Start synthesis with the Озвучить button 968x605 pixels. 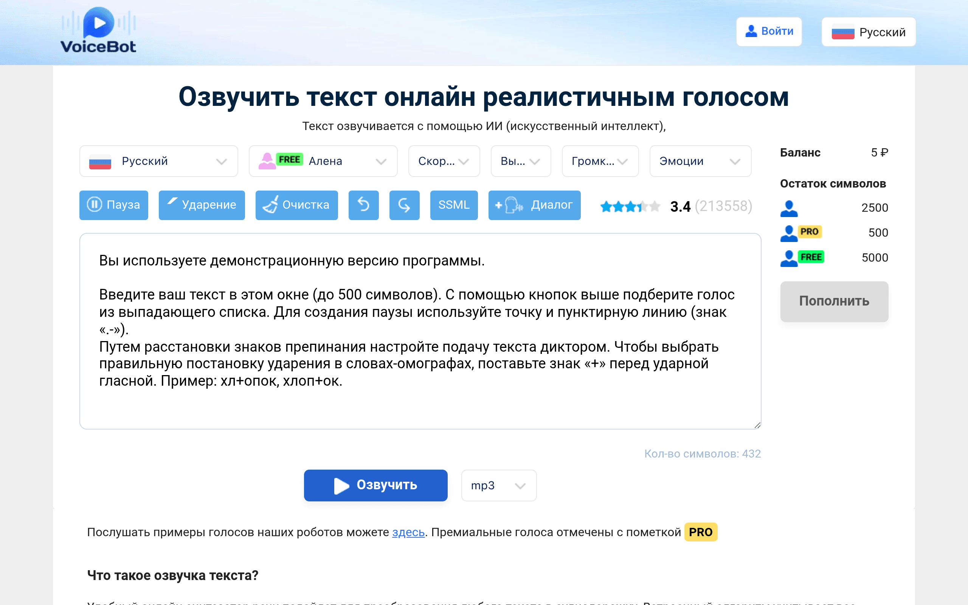[x=375, y=486]
